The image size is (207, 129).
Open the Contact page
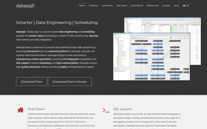click(x=166, y=6)
